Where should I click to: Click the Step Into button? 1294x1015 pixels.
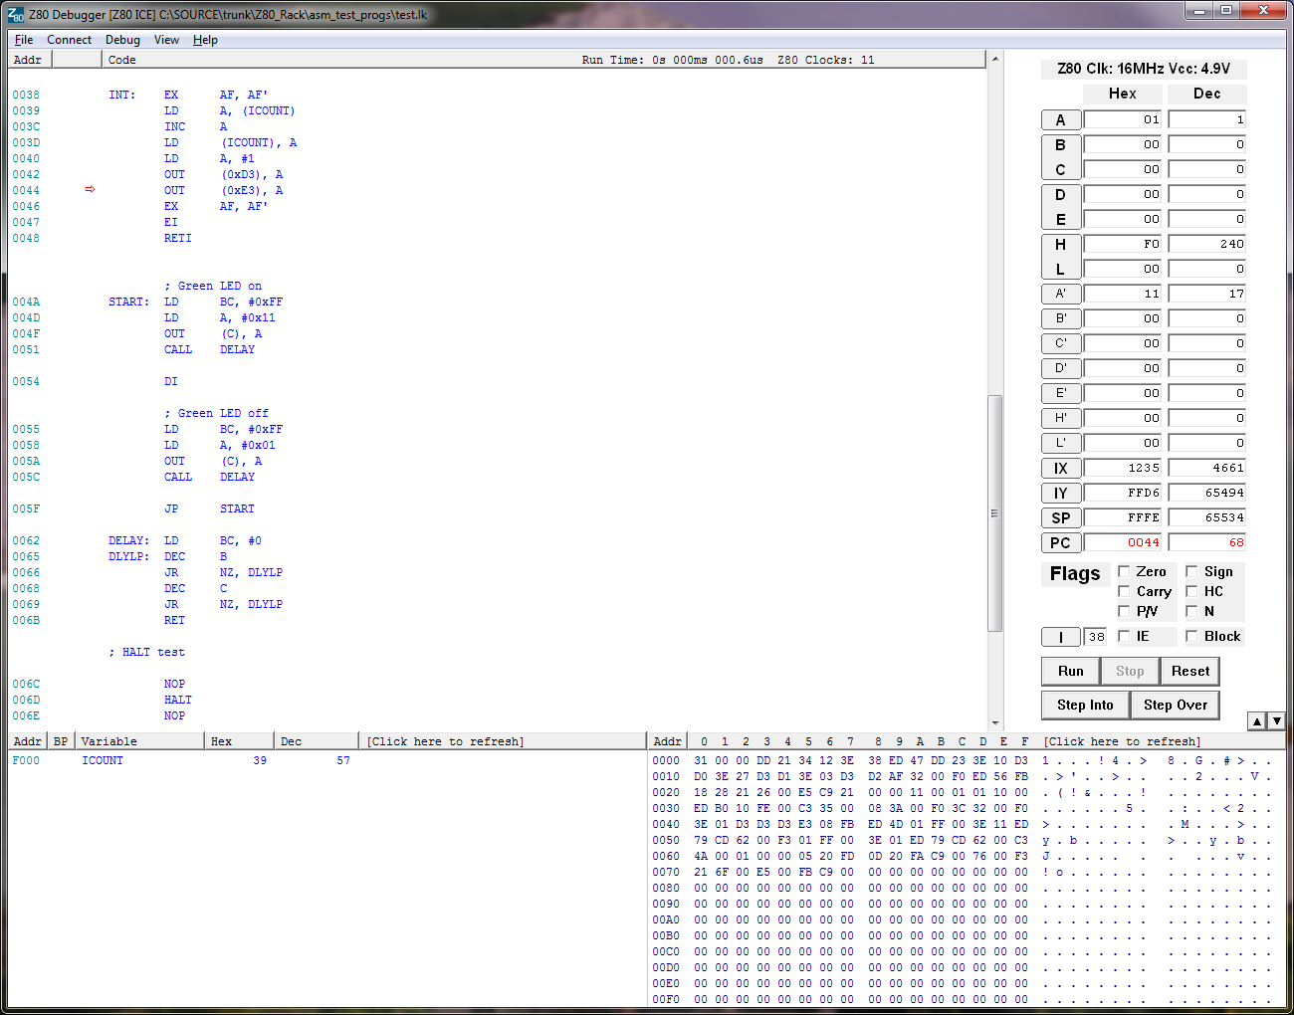[1085, 705]
